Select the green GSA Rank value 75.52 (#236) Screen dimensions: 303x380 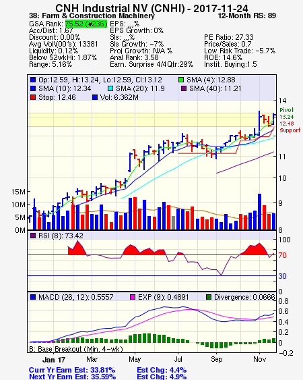(x=86, y=24)
